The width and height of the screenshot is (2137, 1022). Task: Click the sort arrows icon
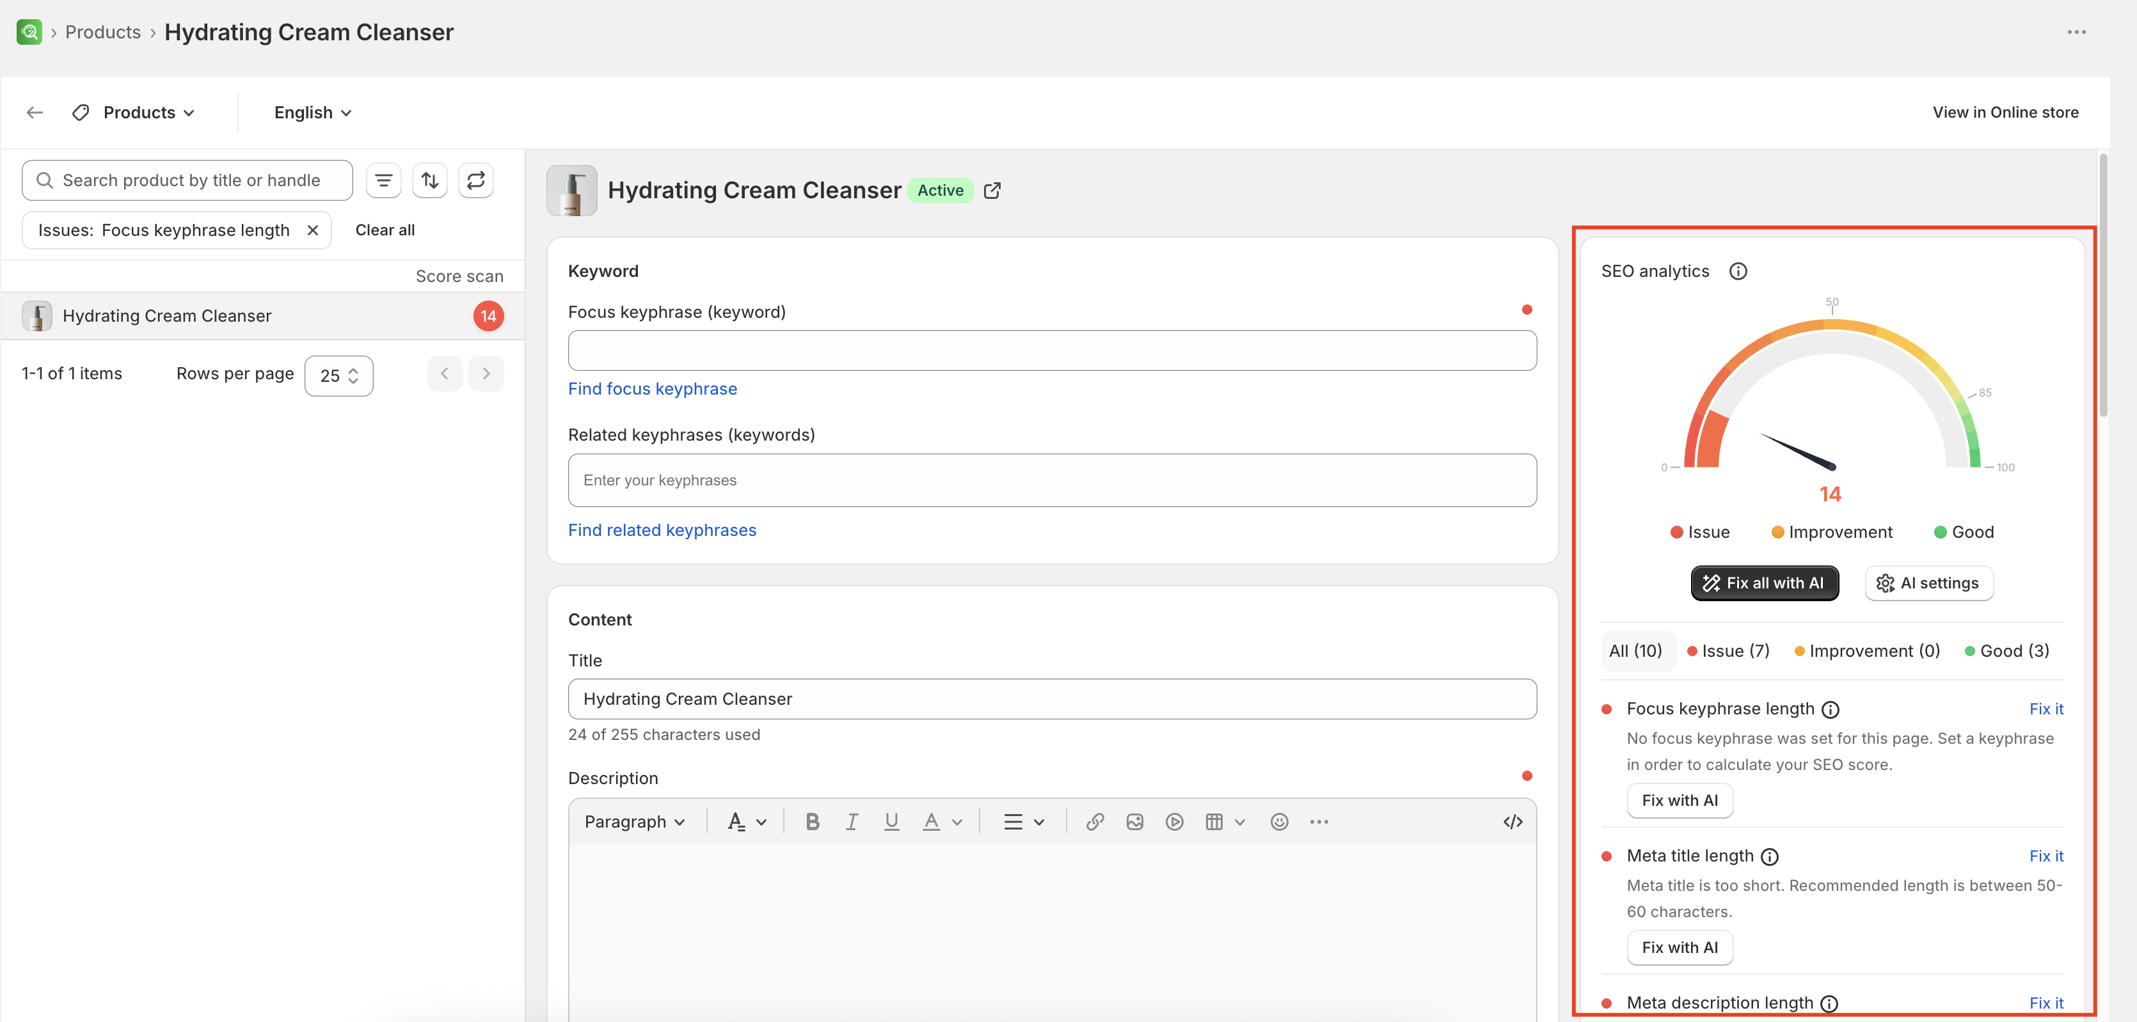(430, 180)
